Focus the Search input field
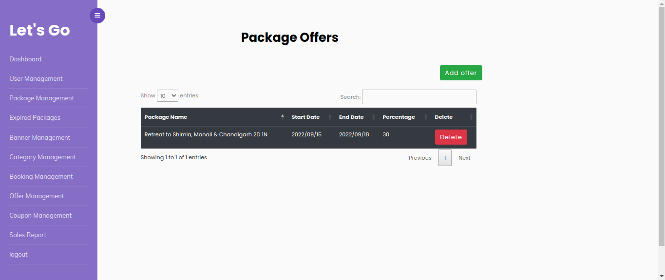 (419, 97)
